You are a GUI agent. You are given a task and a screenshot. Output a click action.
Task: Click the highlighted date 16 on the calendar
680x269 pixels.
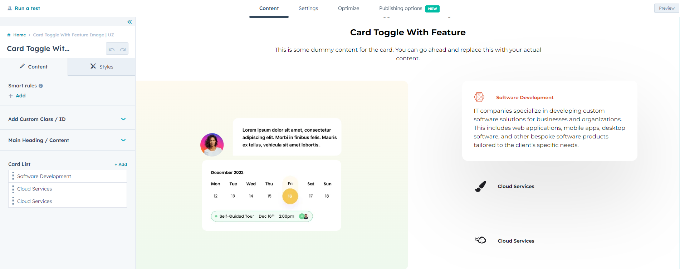pyautogui.click(x=290, y=196)
